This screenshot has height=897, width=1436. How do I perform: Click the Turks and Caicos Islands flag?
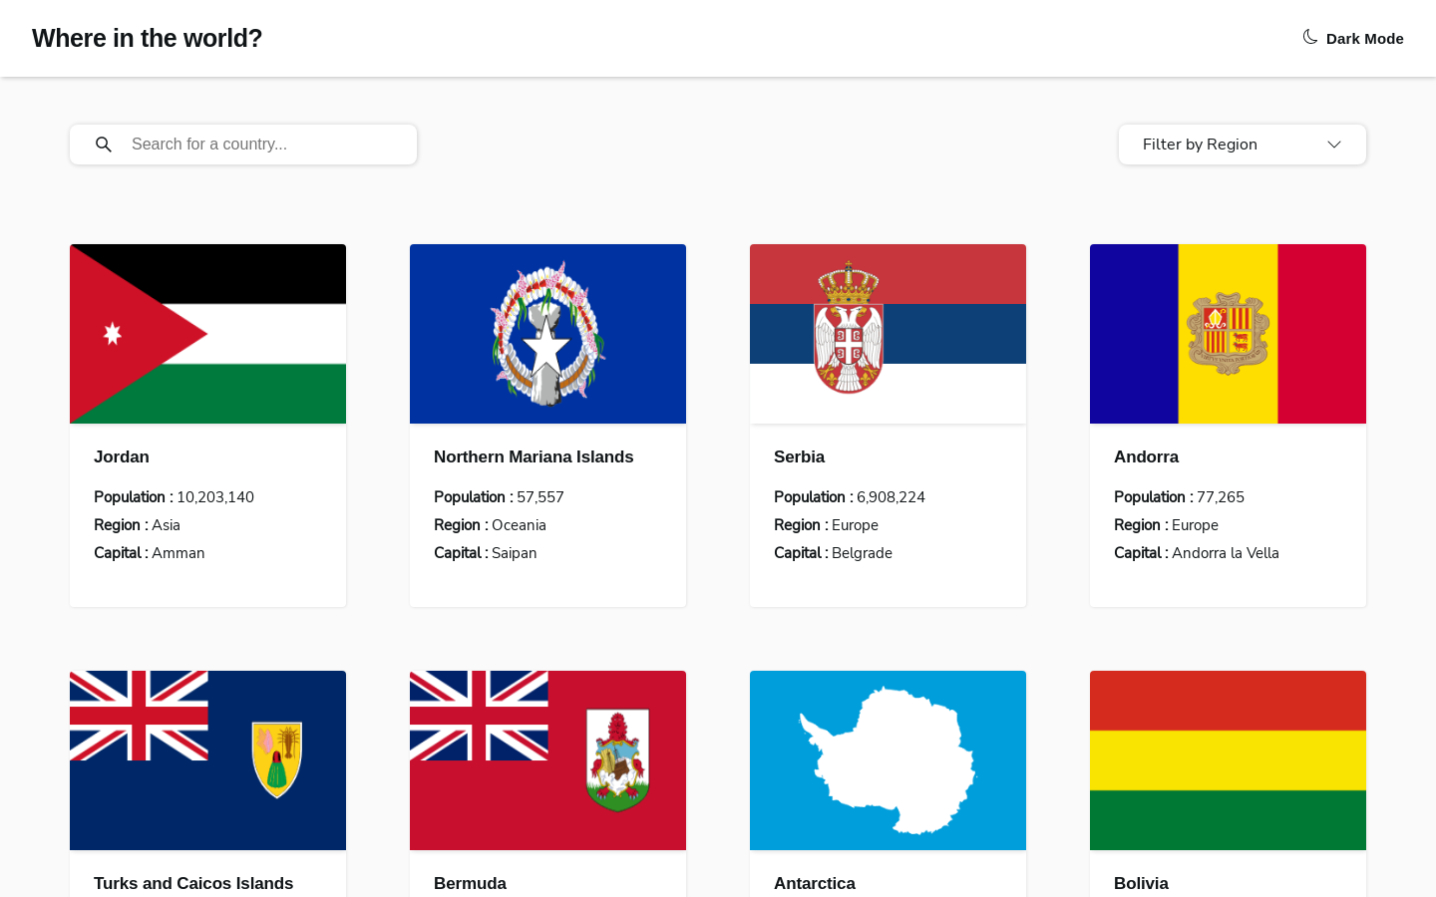pos(207,760)
